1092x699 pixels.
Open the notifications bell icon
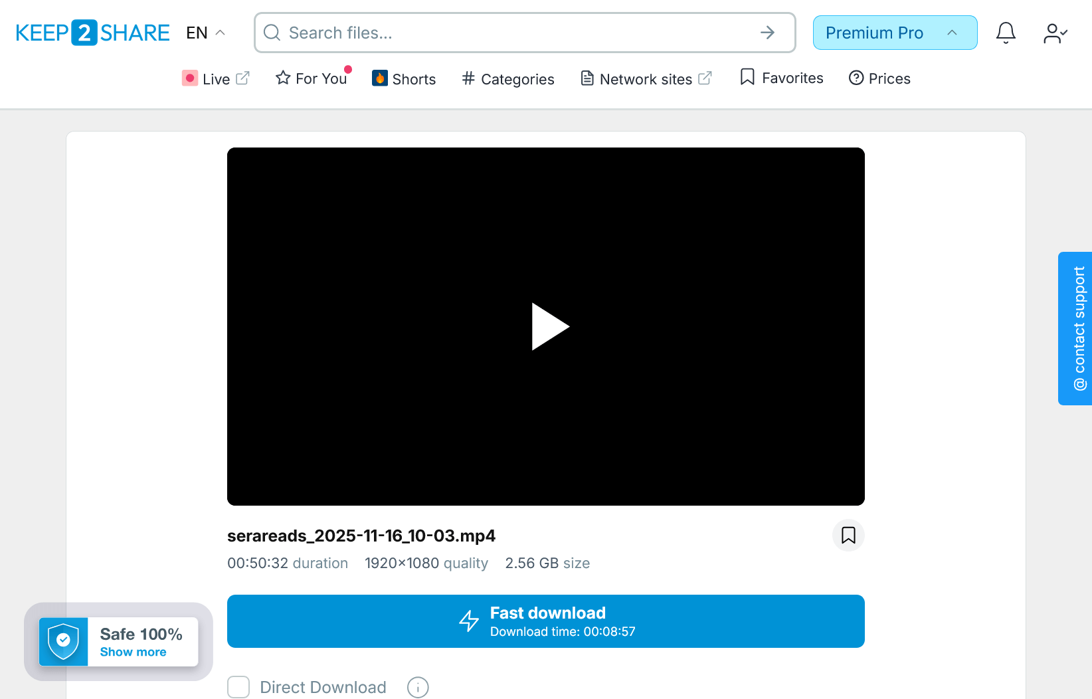point(1006,32)
